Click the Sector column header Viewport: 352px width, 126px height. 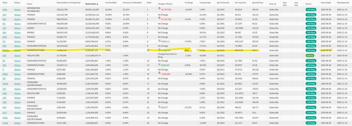30,4
